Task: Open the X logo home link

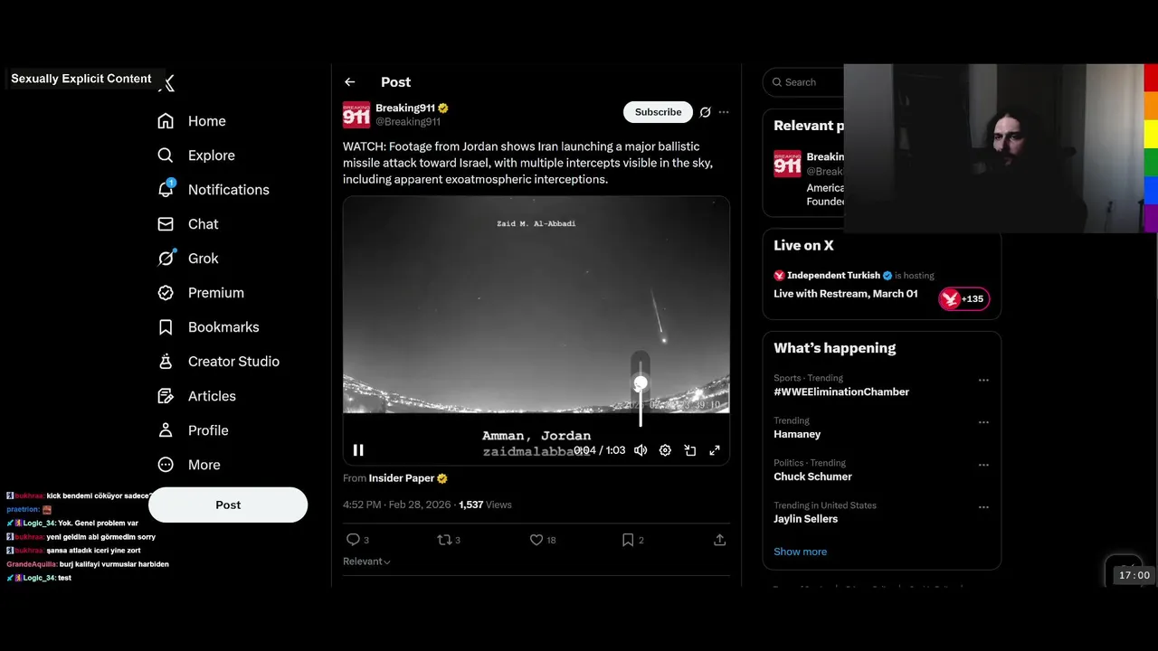Action: [167, 84]
